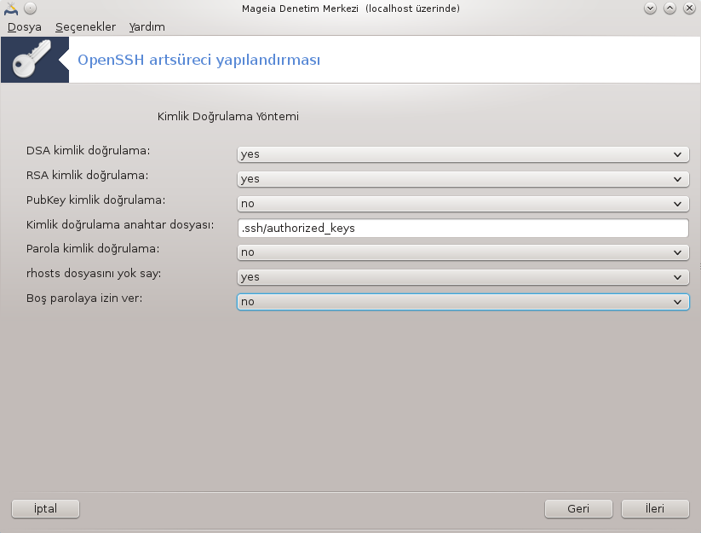Expand the rhosts dosyasını yok say dropdown
Viewport: 701px width, 533px height.
[x=463, y=277]
